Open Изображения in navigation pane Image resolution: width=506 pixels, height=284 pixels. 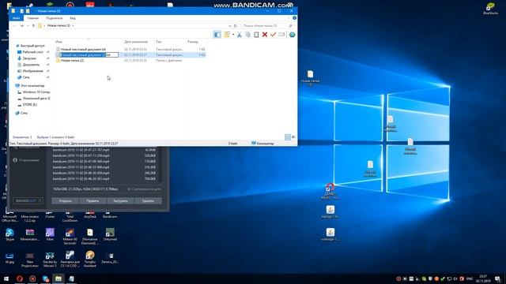click(32, 71)
